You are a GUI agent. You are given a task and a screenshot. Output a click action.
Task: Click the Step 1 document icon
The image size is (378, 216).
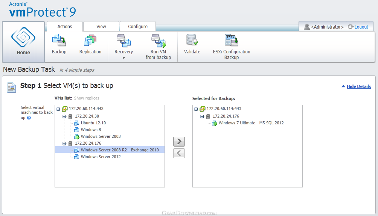11,87
